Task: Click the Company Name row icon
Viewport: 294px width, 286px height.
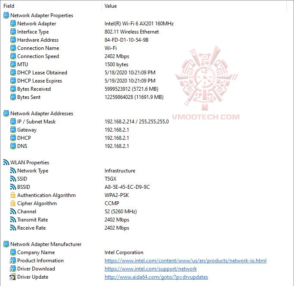Action: point(13,252)
